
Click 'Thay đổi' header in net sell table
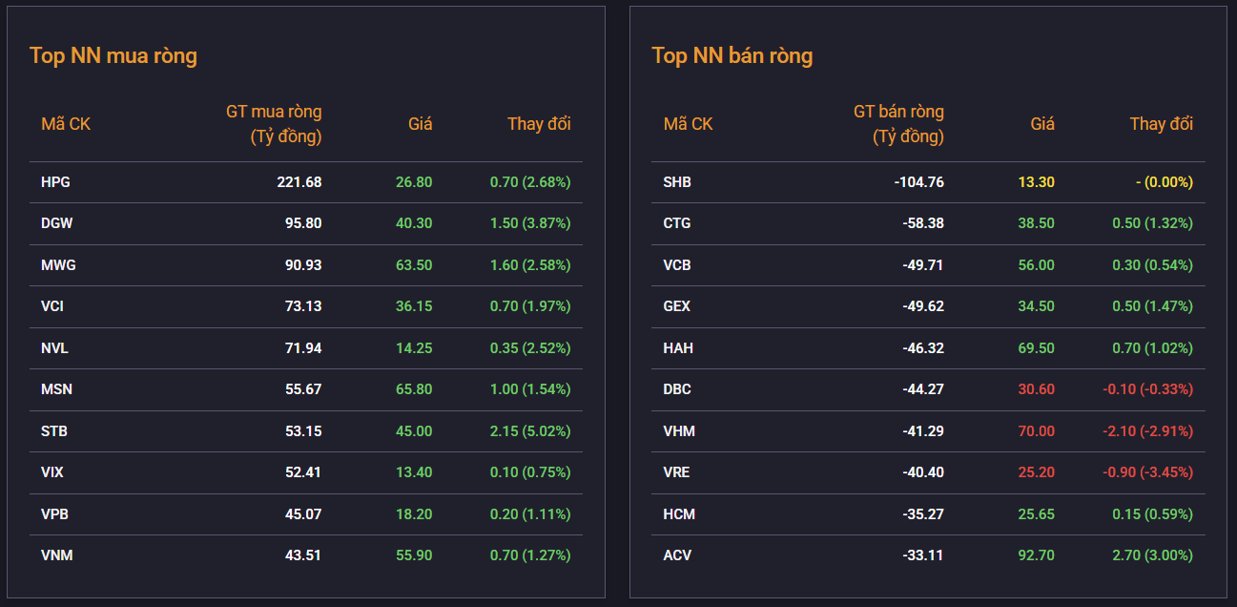(x=1162, y=124)
